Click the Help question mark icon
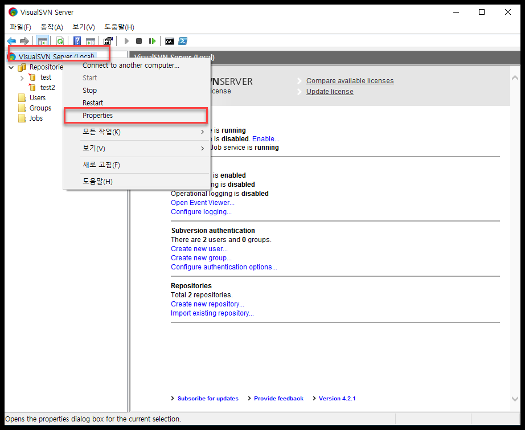Image resolution: width=525 pixels, height=430 pixels. 77,41
